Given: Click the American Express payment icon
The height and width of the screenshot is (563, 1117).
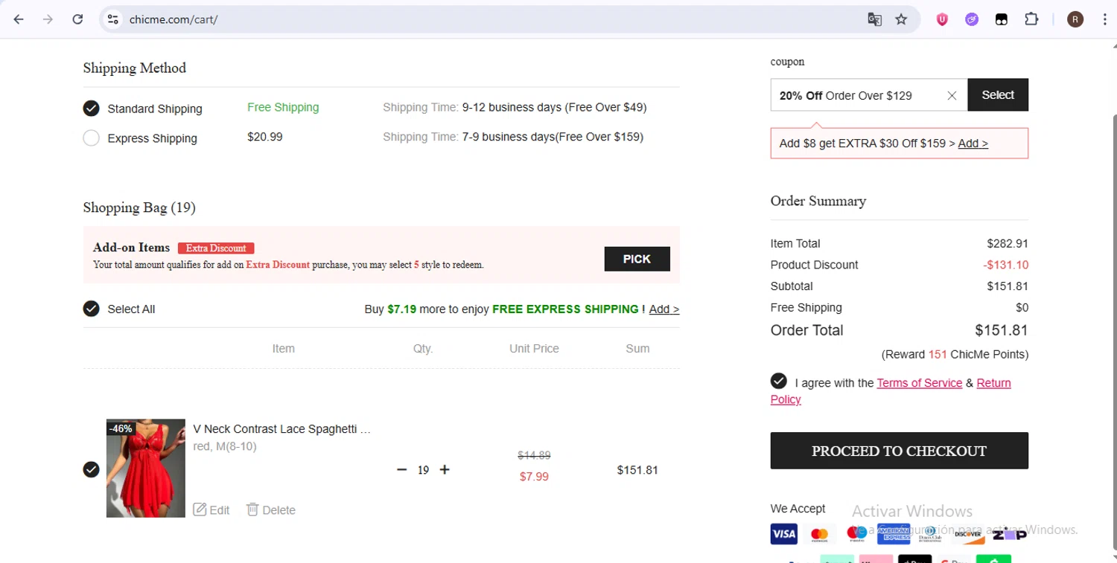Looking at the screenshot, I should (x=894, y=534).
